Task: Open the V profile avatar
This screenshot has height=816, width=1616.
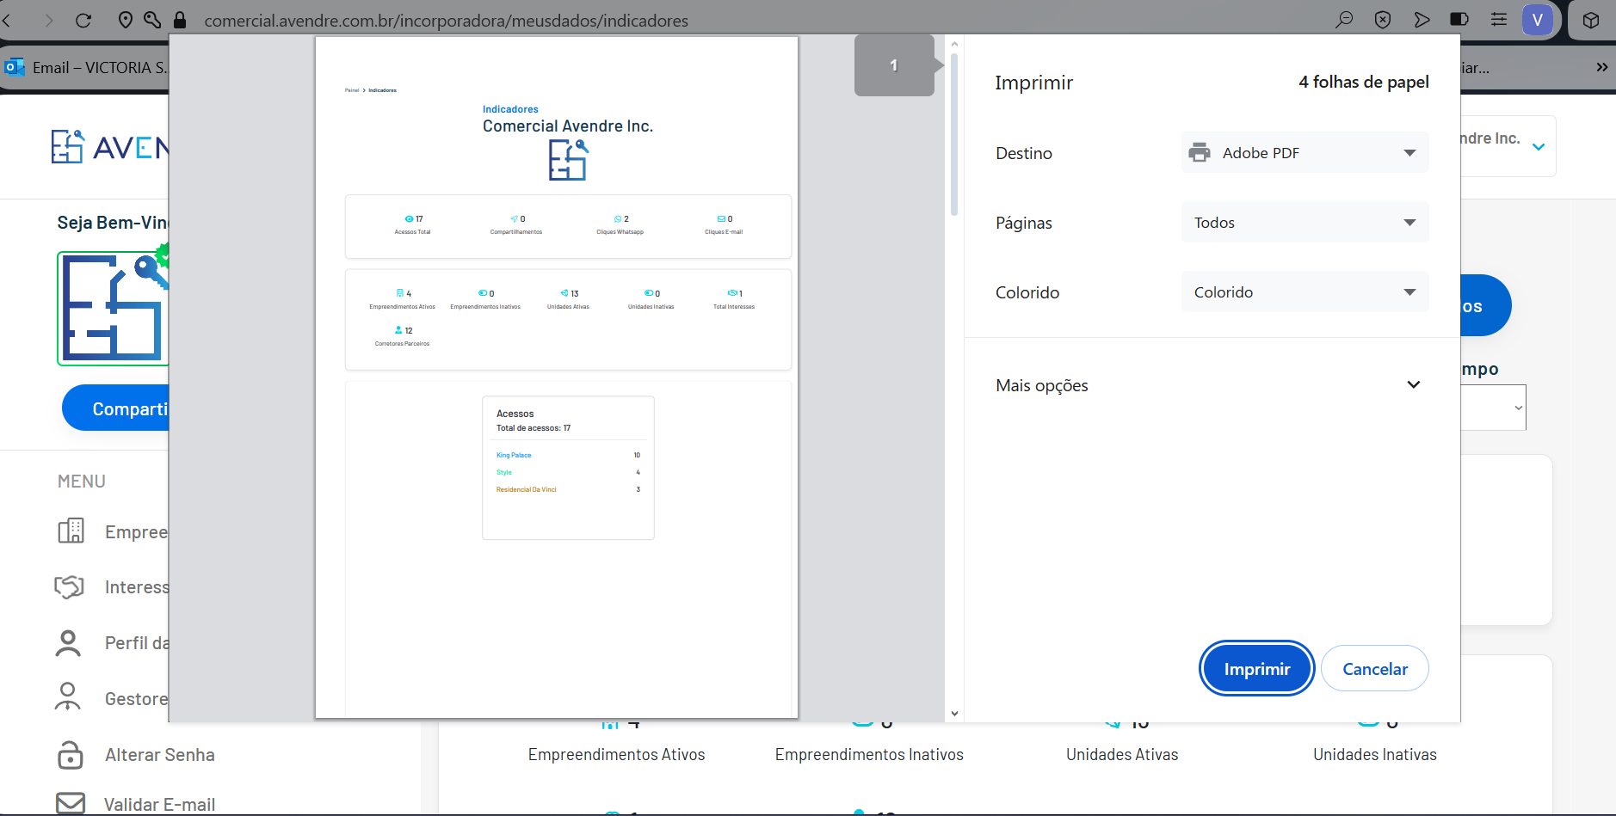Action: [1538, 20]
